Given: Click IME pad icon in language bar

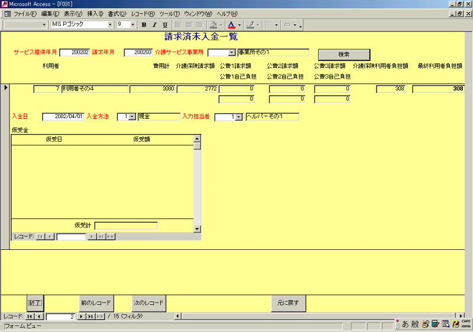Looking at the screenshot, I should (x=425, y=324).
